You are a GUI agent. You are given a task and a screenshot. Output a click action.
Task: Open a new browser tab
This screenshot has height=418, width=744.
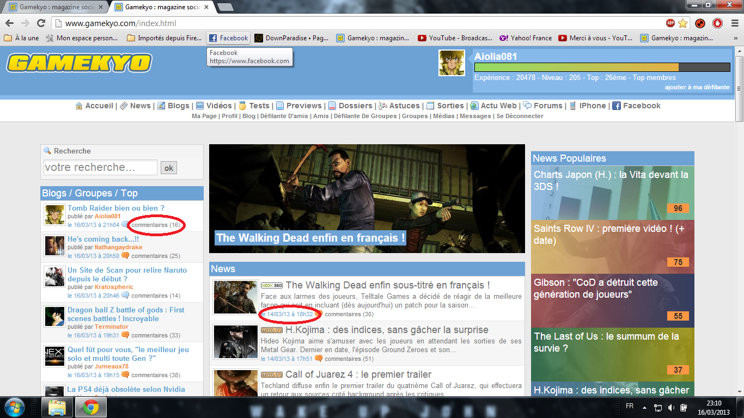[x=225, y=7]
